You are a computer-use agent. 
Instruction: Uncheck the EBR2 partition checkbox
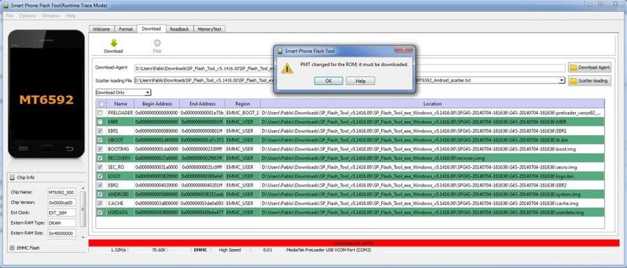point(100,185)
